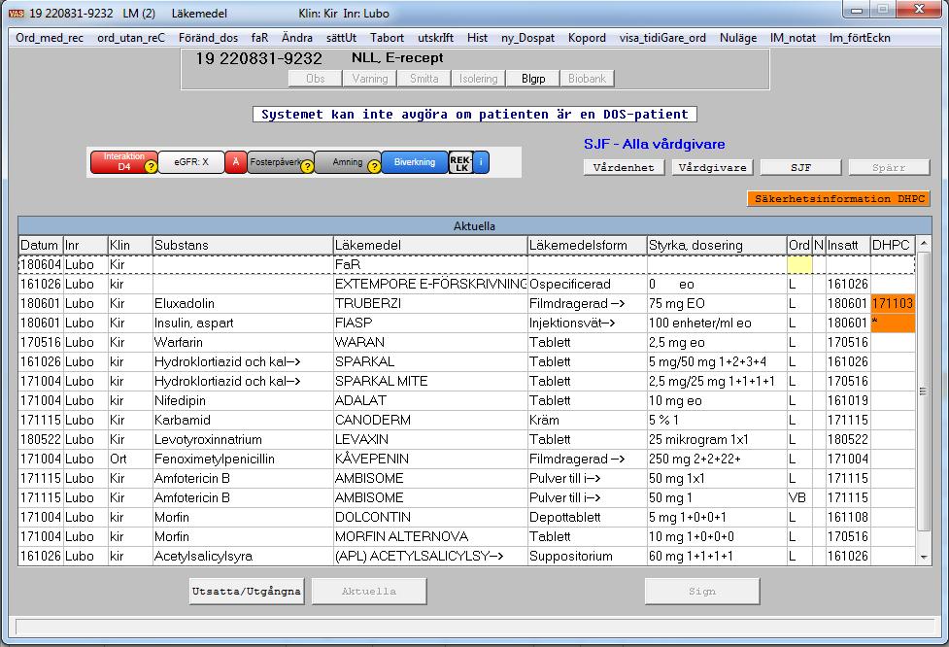This screenshot has height=647, width=949.
Task: Open the faR menu
Action: [x=259, y=38]
